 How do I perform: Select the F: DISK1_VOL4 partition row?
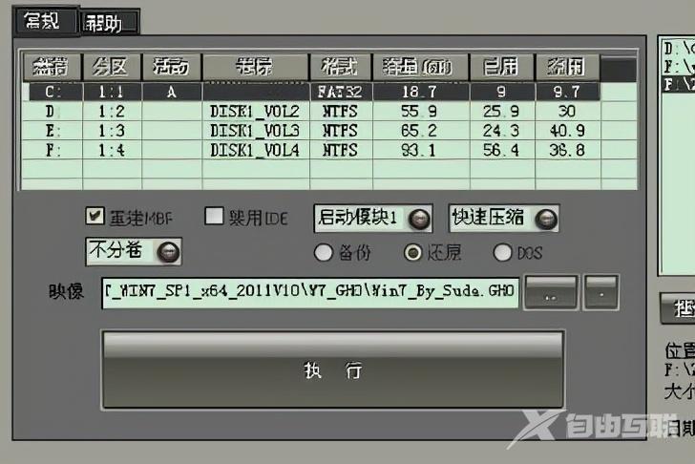coord(310,150)
